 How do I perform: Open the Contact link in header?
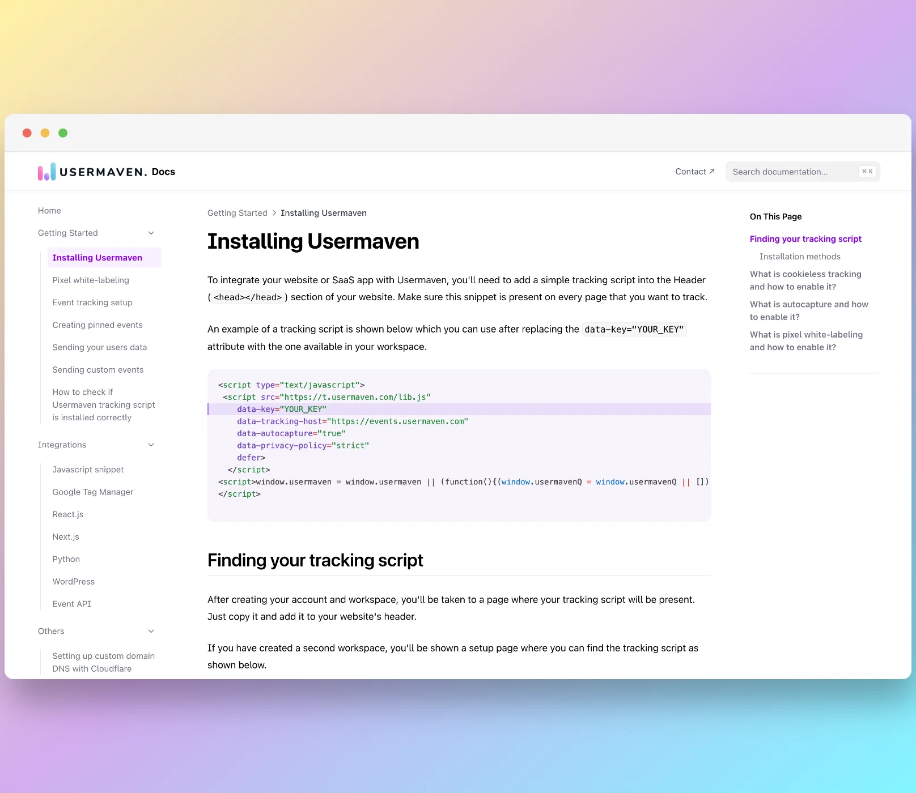point(695,172)
